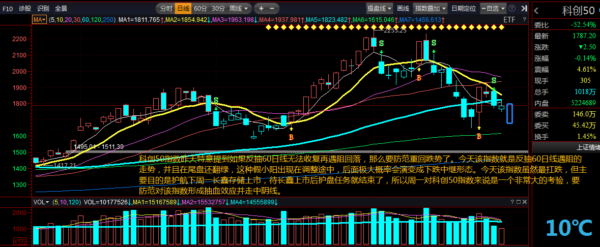Click the question mark next to ETF

click(x=524, y=19)
